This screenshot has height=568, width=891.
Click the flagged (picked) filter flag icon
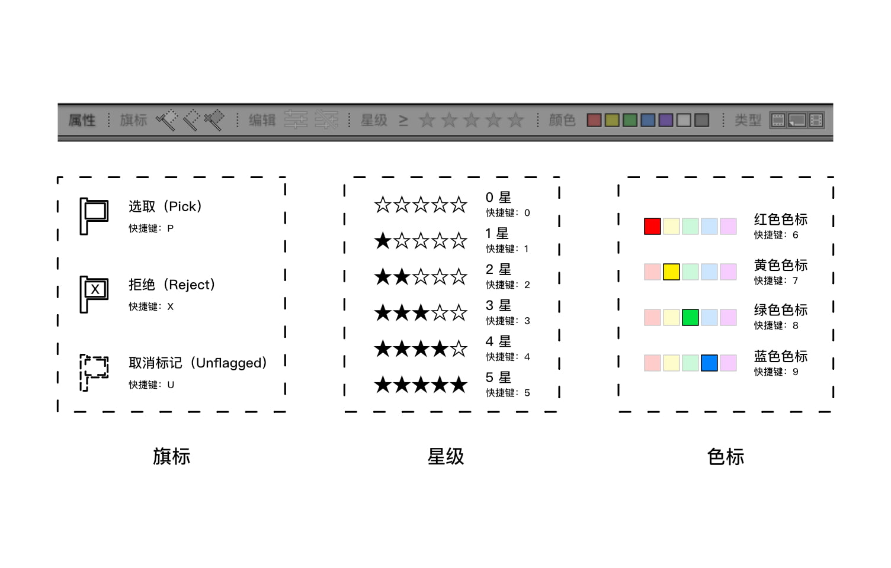[167, 120]
